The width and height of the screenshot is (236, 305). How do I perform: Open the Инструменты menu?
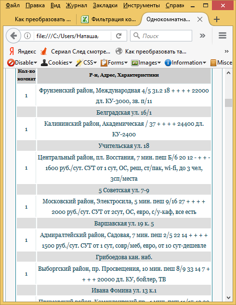point(141,5)
